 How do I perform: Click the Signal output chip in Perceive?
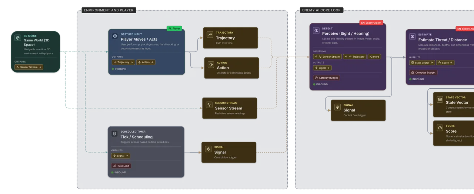click(x=322, y=68)
